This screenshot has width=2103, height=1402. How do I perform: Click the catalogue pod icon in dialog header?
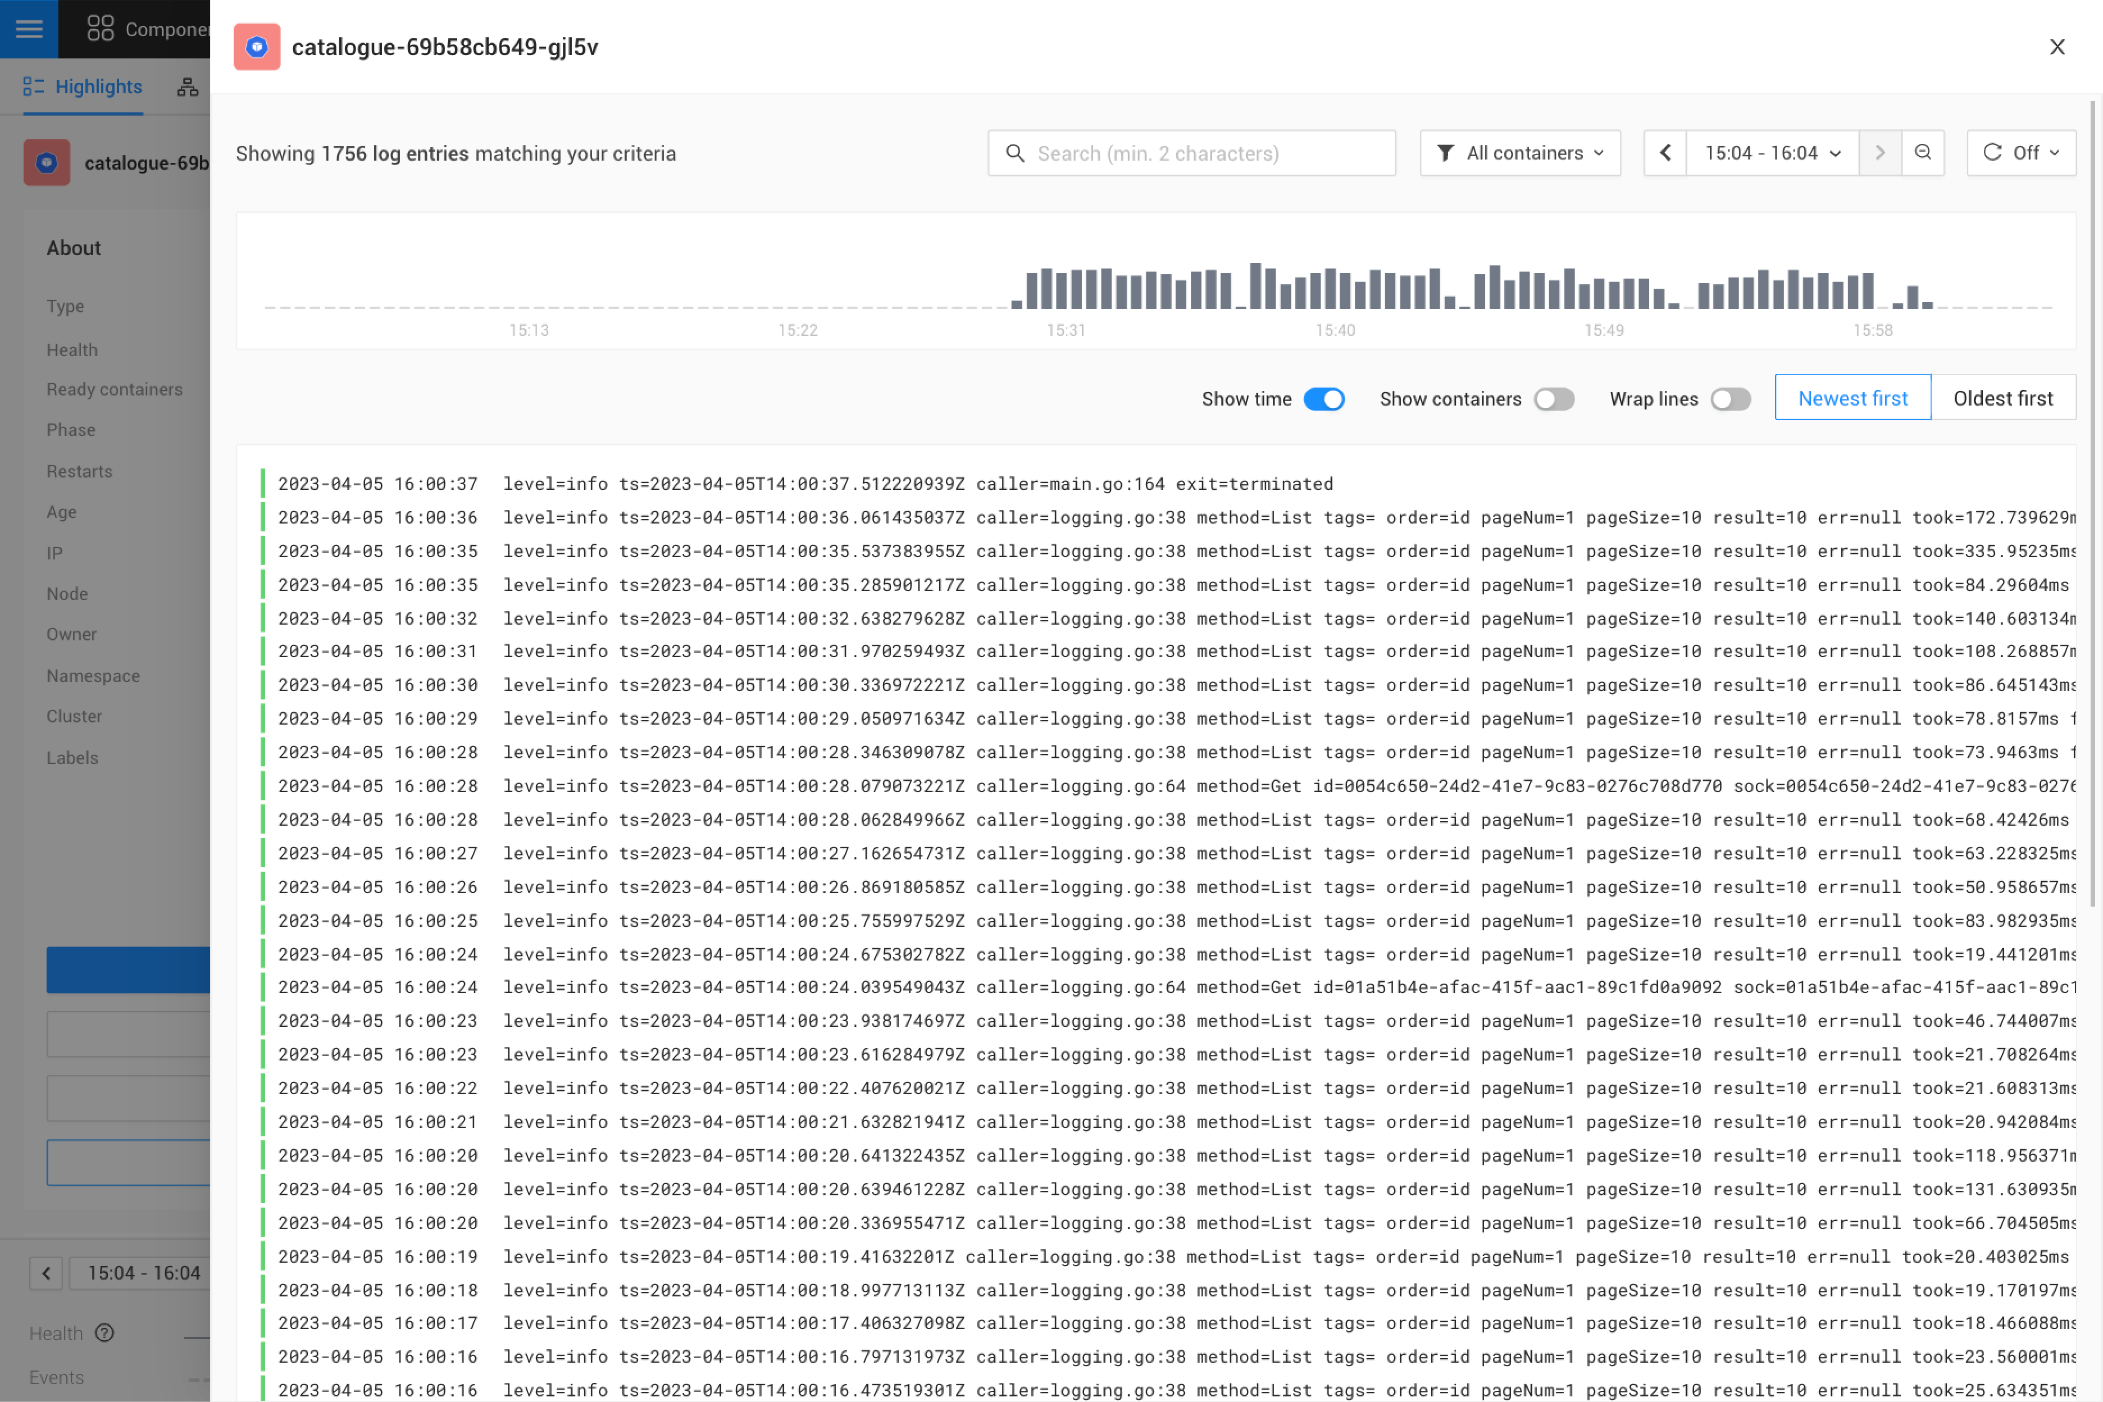[257, 47]
